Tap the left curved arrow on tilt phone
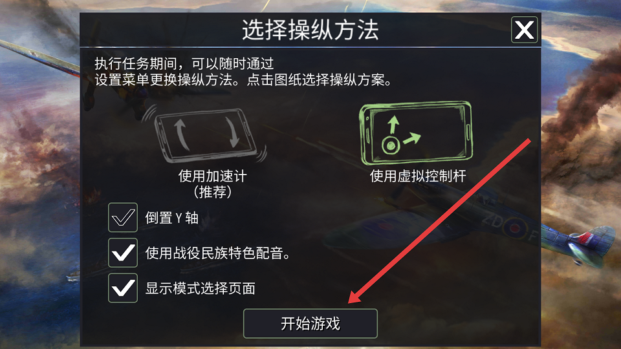This screenshot has width=621, height=349. click(x=180, y=134)
